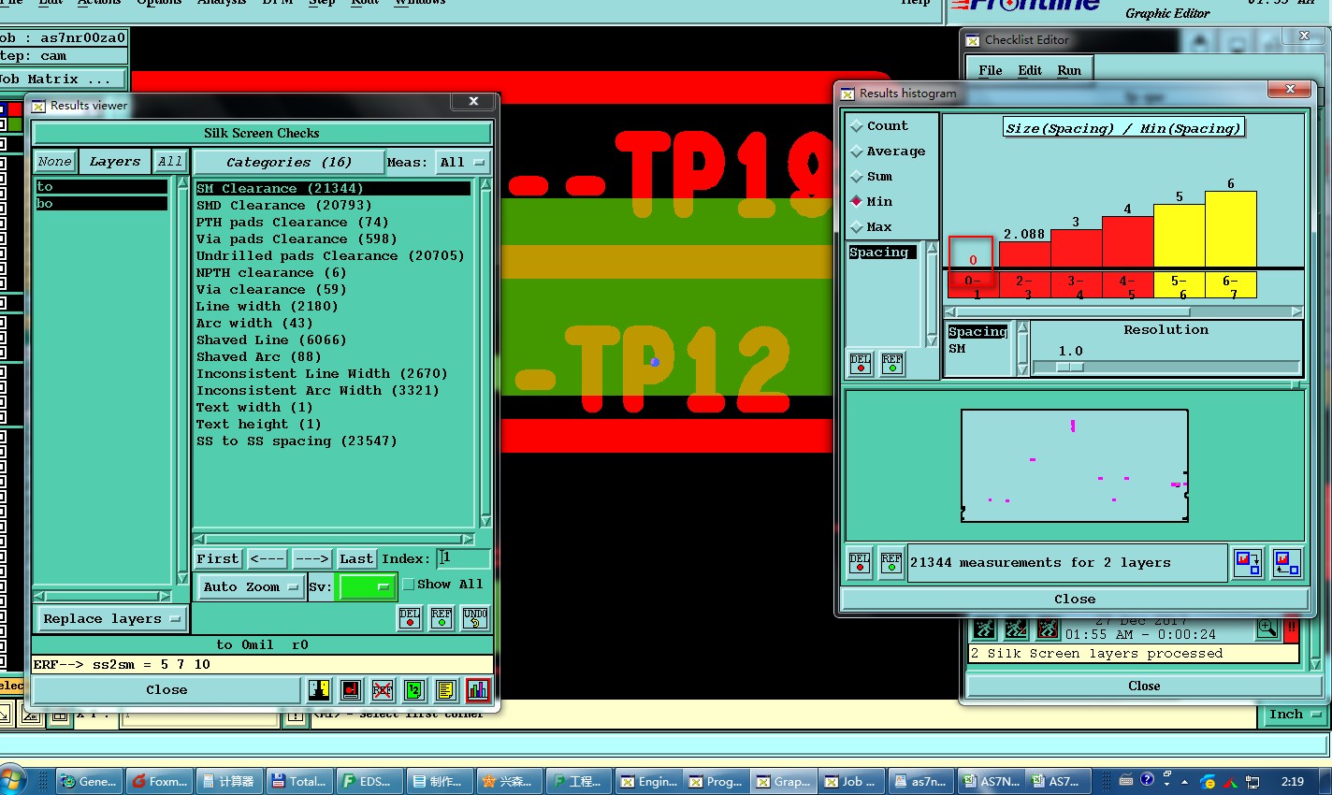Screen dimensions: 1332x795
Task: Click the next arrow button
Action: coord(311,558)
